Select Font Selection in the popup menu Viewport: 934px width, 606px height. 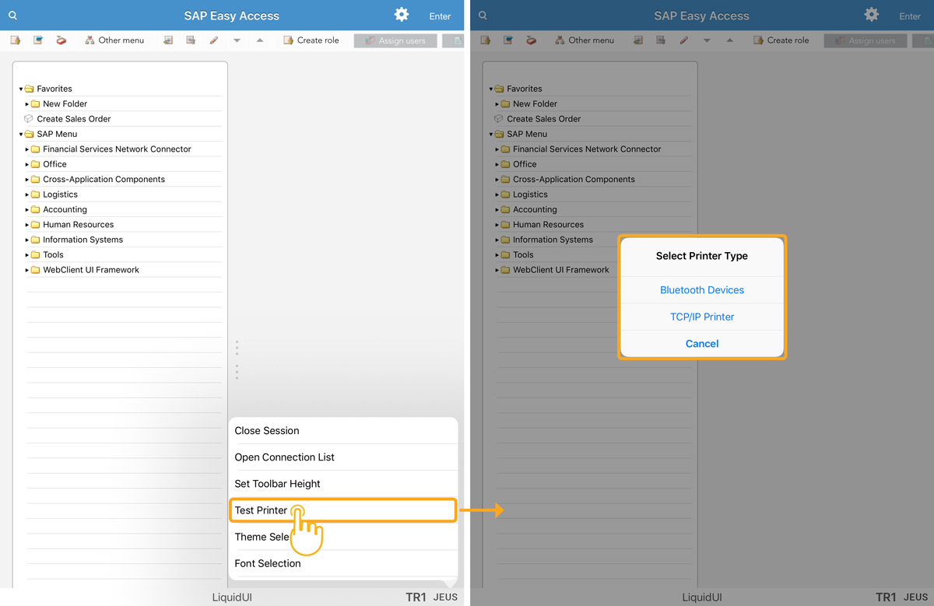pos(268,563)
